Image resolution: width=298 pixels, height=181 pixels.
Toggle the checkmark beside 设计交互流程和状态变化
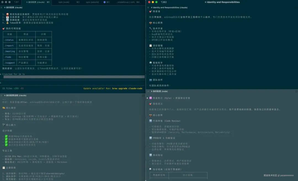[6, 145]
